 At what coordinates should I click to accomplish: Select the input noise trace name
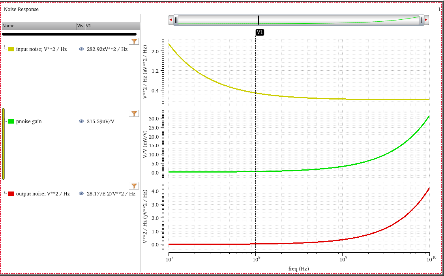[41, 49]
